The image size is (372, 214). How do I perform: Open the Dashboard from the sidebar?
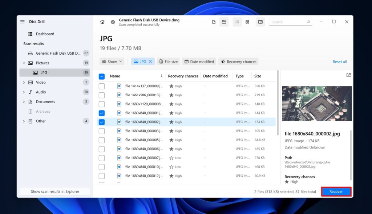pyautogui.click(x=45, y=34)
